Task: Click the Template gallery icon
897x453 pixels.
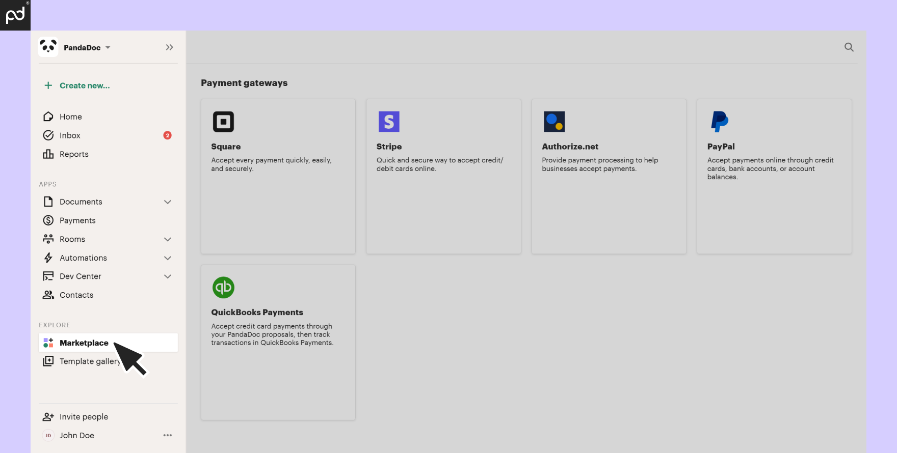Action: pos(48,361)
